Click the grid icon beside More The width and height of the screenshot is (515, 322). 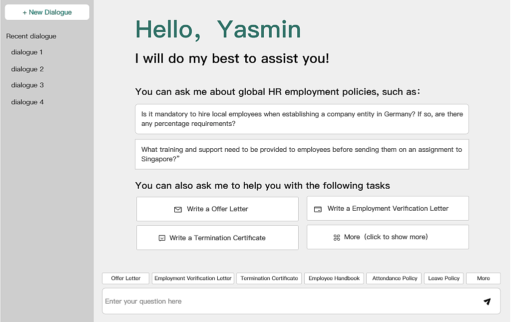click(337, 238)
